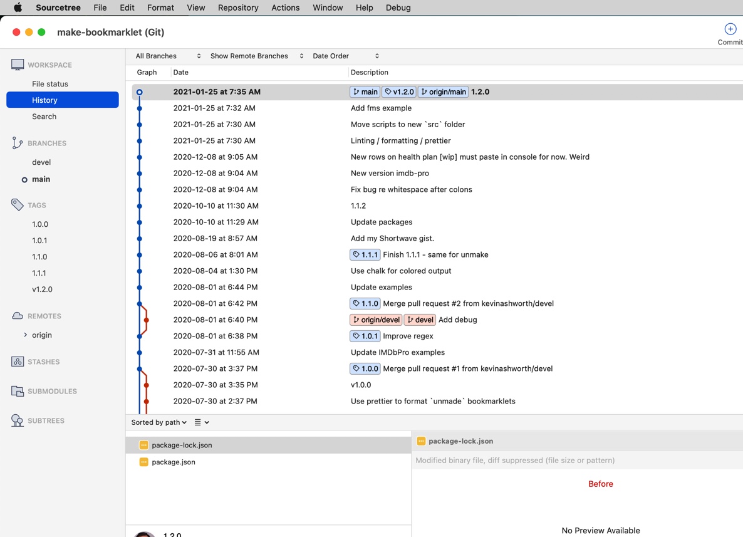743x537 pixels.
Task: Select the commit dated 2020-08-04
Action: pyautogui.click(x=376, y=271)
